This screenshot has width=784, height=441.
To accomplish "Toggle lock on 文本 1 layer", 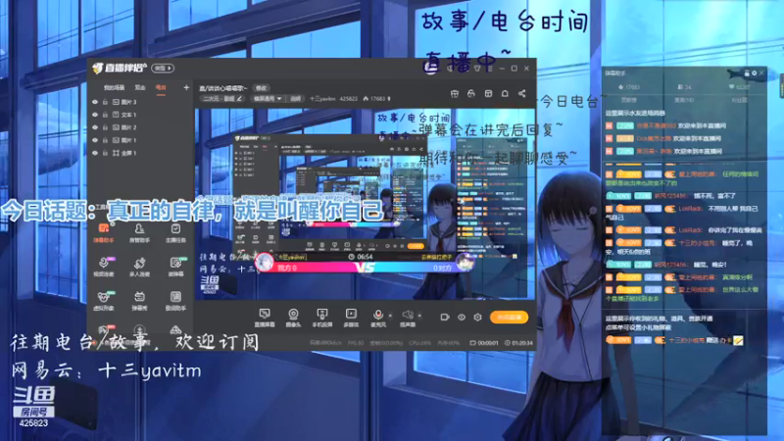I will coord(105,115).
